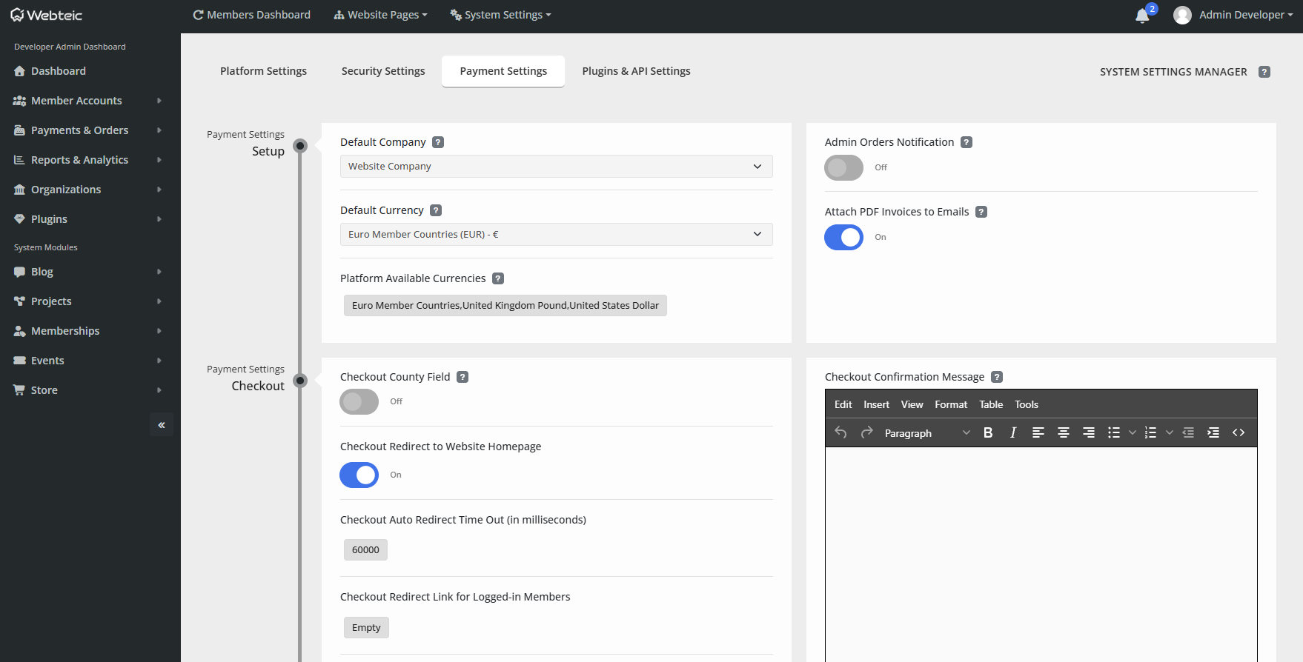This screenshot has height=662, width=1303.
Task: Click the help icon for Admin Orders Notification
Action: click(967, 142)
